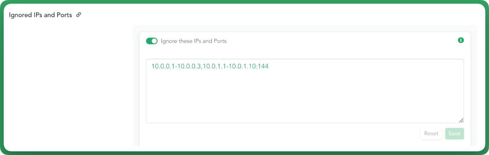The height and width of the screenshot is (155, 489).
Task: Open the green info icon tooltip
Action: tap(461, 40)
